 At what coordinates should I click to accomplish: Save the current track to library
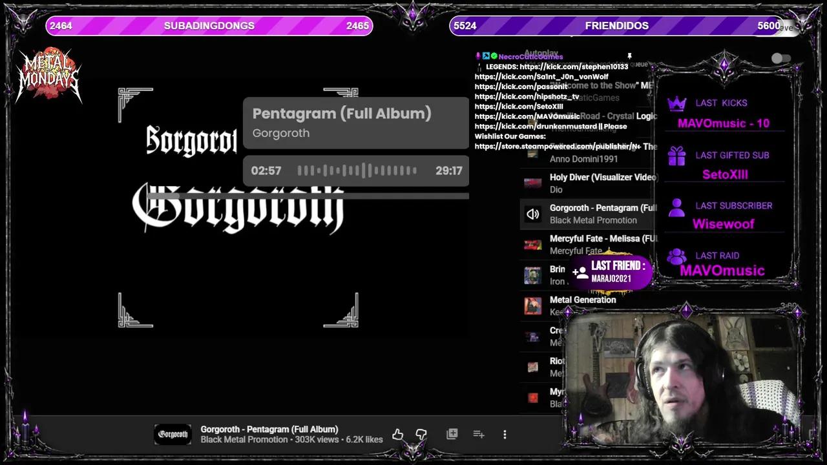[452, 434]
